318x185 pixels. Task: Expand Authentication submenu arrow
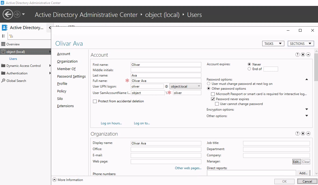pyautogui.click(x=50, y=73)
